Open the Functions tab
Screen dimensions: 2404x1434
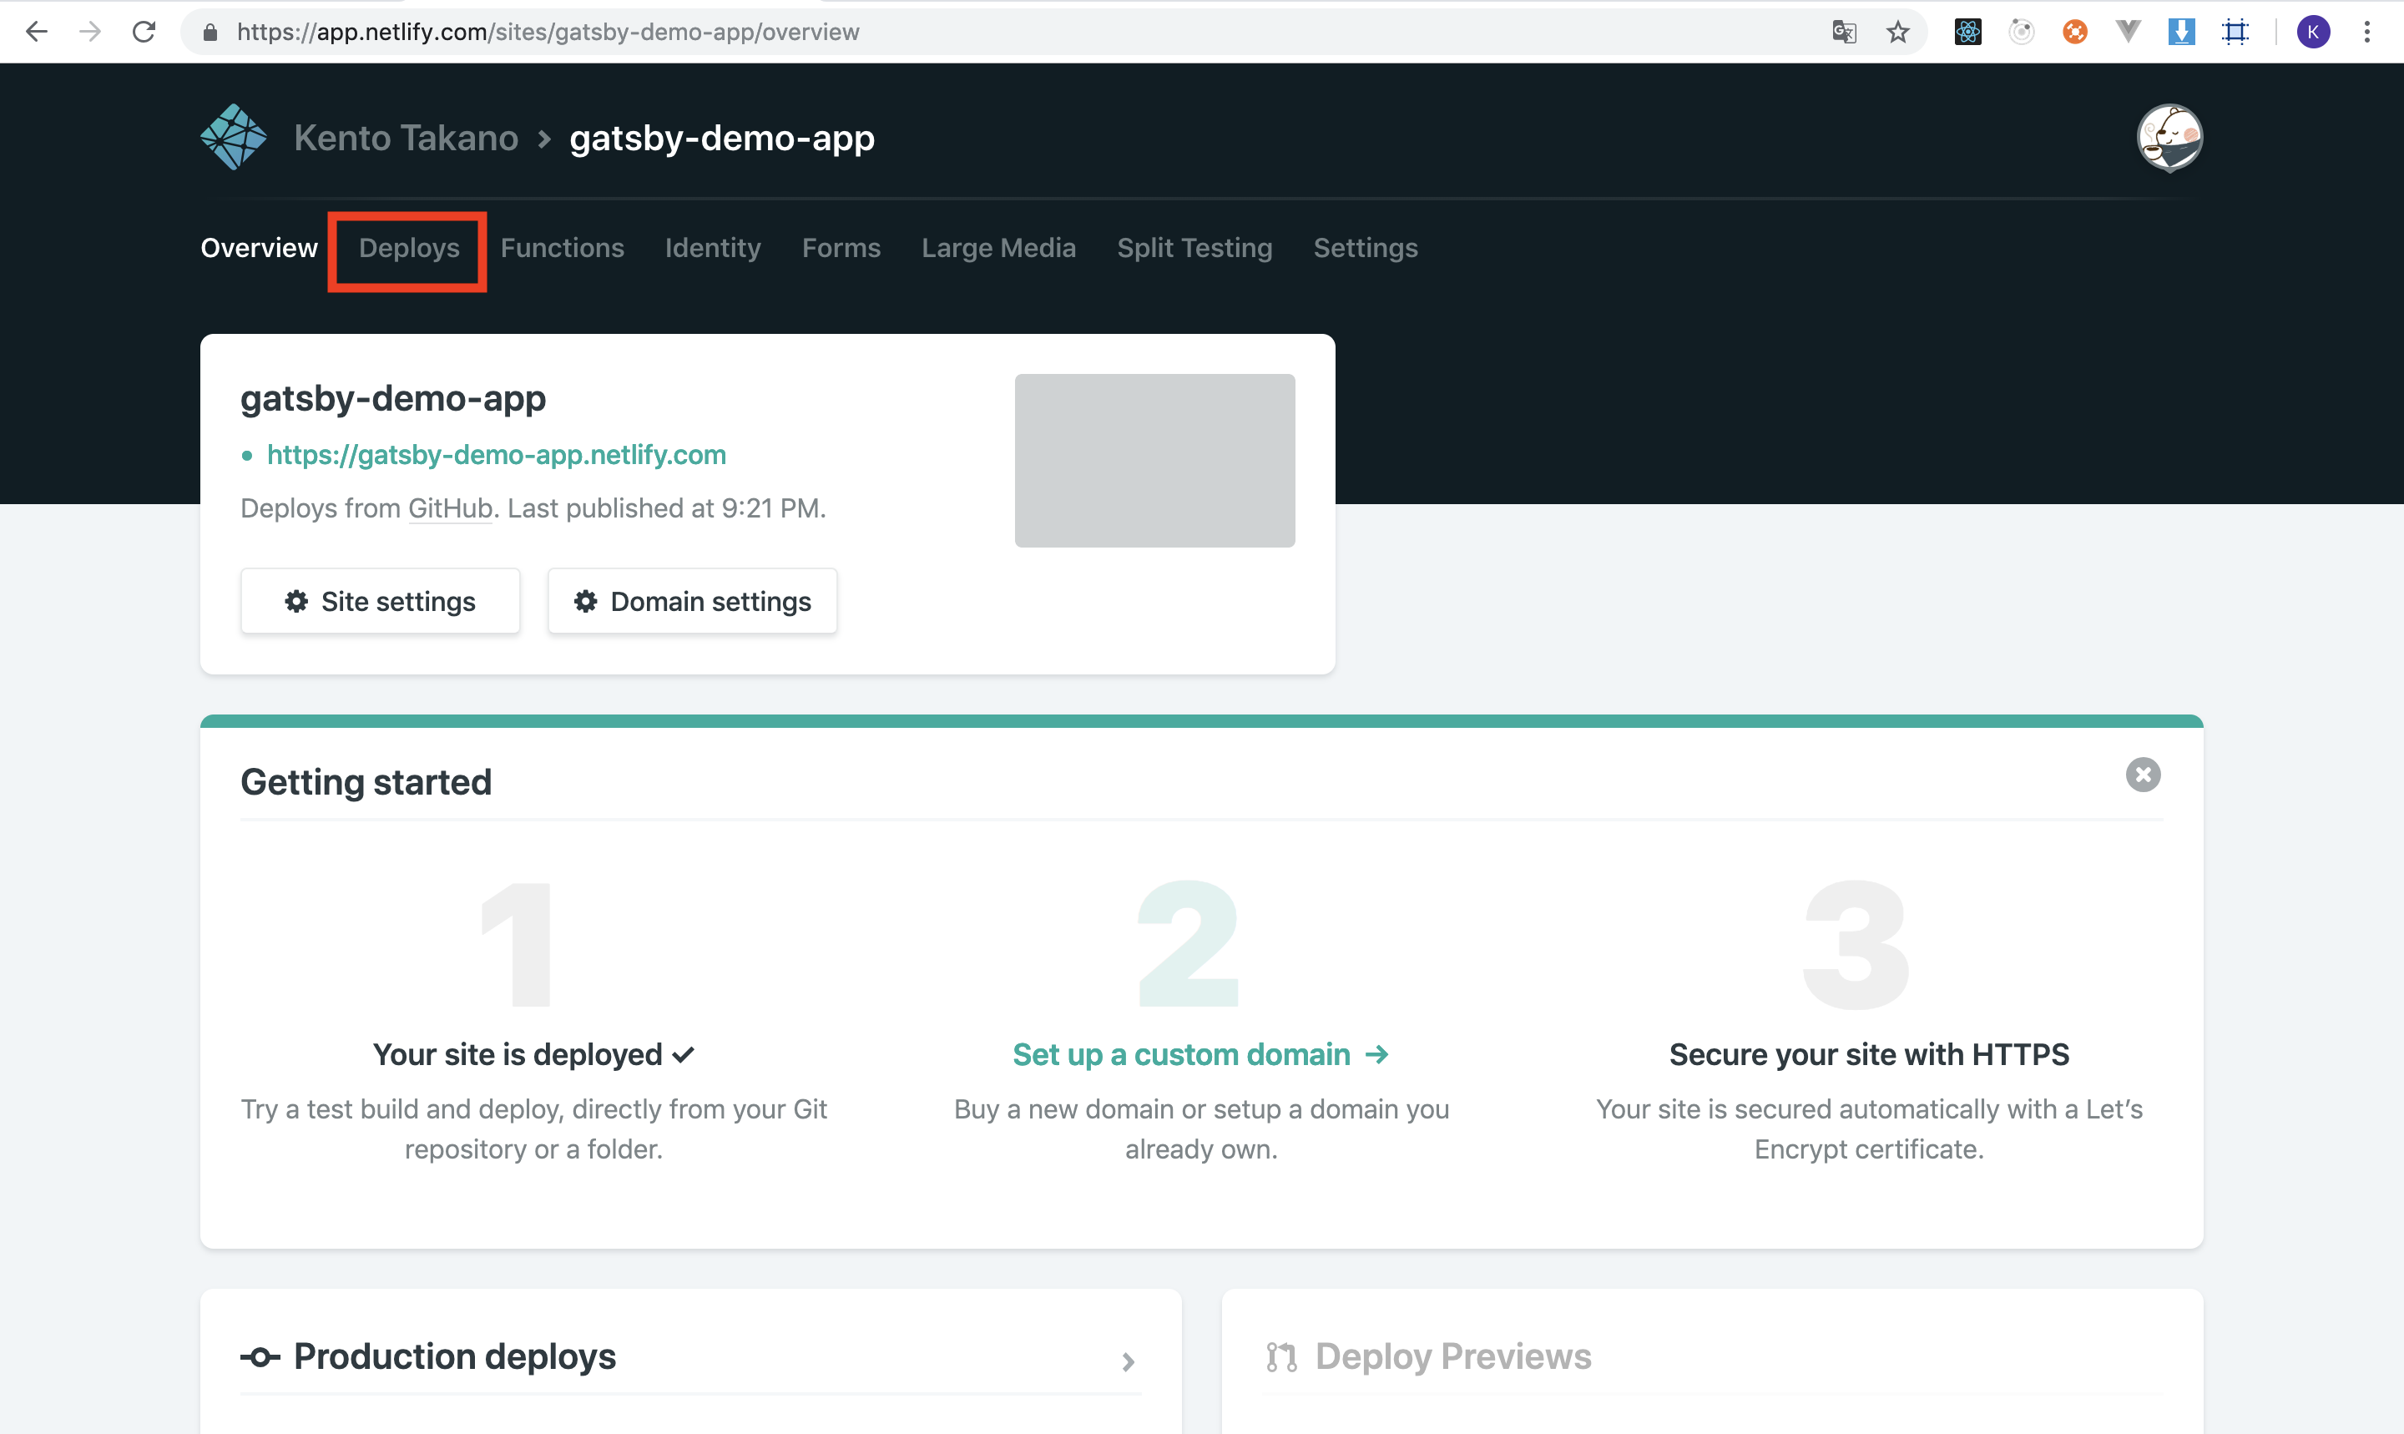click(562, 249)
